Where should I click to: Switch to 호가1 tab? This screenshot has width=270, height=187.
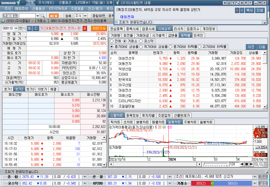point(8,89)
